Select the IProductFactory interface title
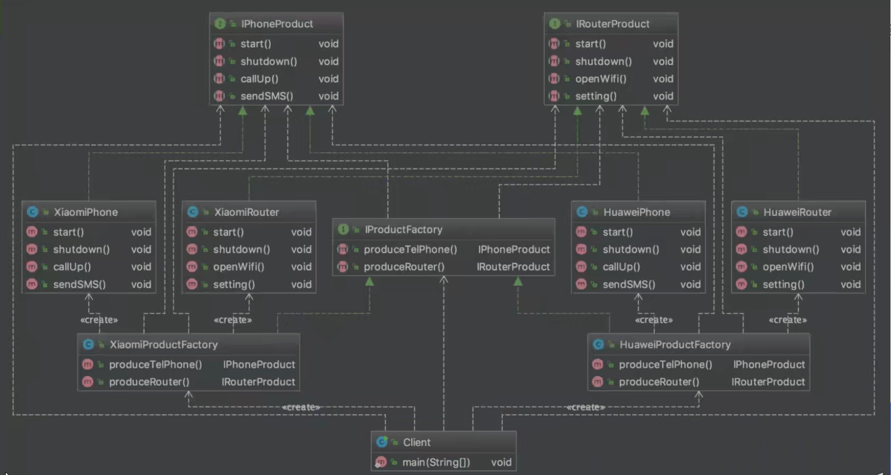The height and width of the screenshot is (475, 891). [x=403, y=230]
